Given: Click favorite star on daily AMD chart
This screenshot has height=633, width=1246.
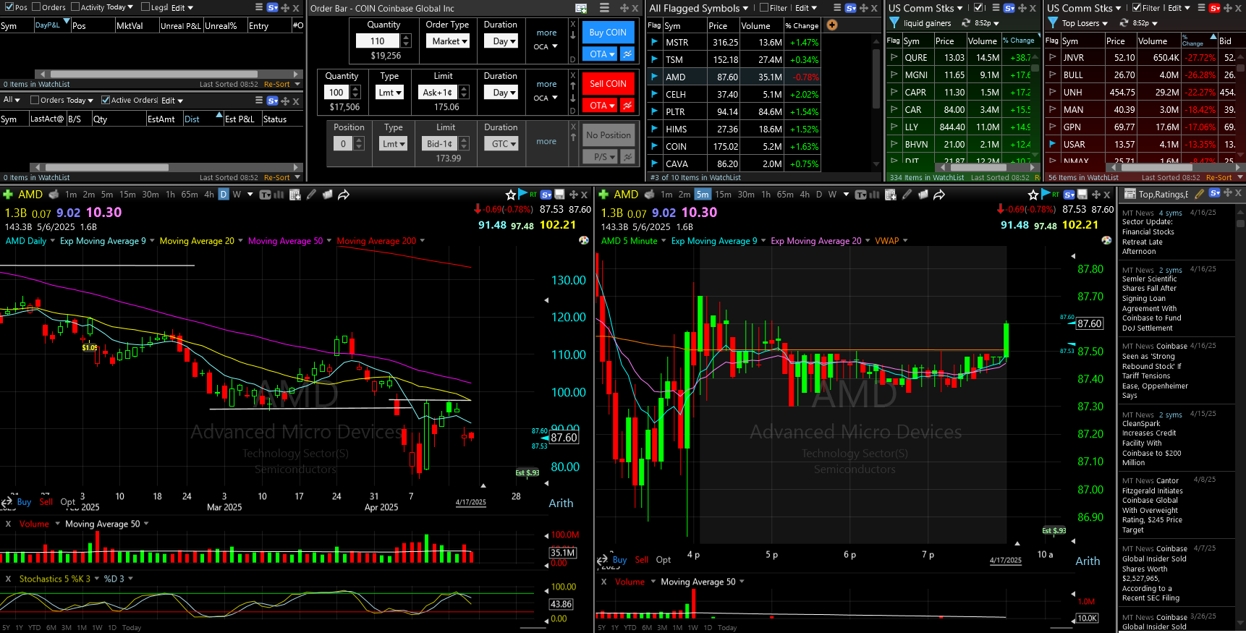Looking at the screenshot, I should coord(511,195).
